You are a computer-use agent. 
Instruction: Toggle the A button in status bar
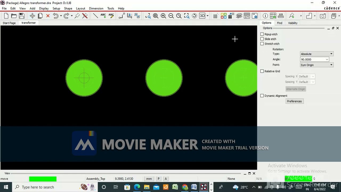[x=166, y=179]
